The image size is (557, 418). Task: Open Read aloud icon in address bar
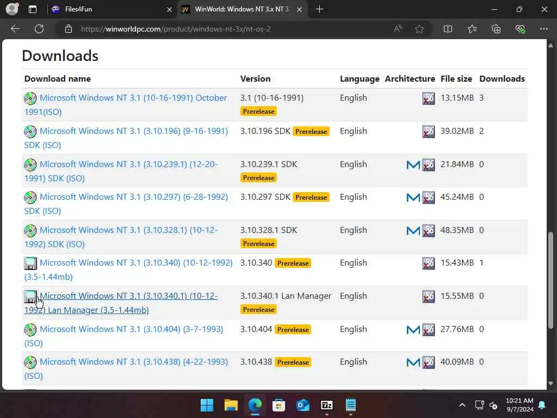coord(398,29)
